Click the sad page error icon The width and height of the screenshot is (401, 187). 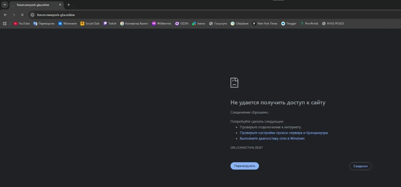[x=234, y=83]
